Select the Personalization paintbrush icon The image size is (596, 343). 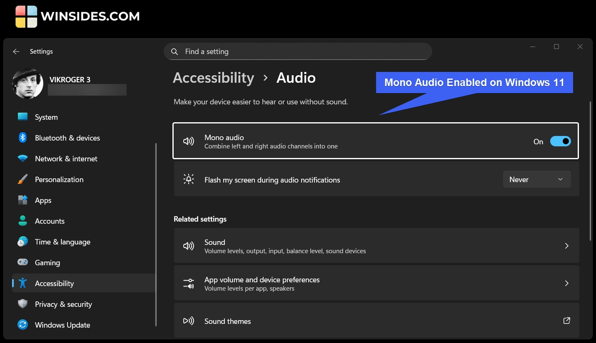[x=23, y=179]
